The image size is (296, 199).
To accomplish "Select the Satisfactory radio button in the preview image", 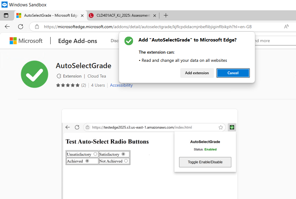I will coord(123,154).
